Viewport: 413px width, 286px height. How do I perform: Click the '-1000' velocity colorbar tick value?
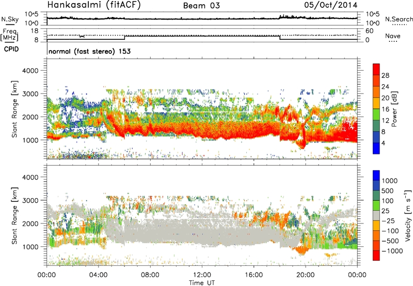tap(392, 251)
